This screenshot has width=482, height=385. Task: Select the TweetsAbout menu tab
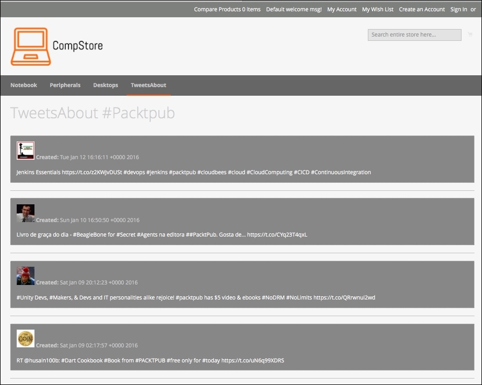[149, 85]
